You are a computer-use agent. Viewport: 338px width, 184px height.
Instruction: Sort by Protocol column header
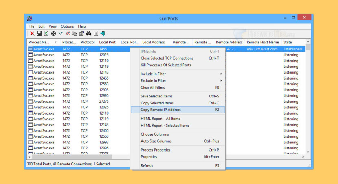88,42
